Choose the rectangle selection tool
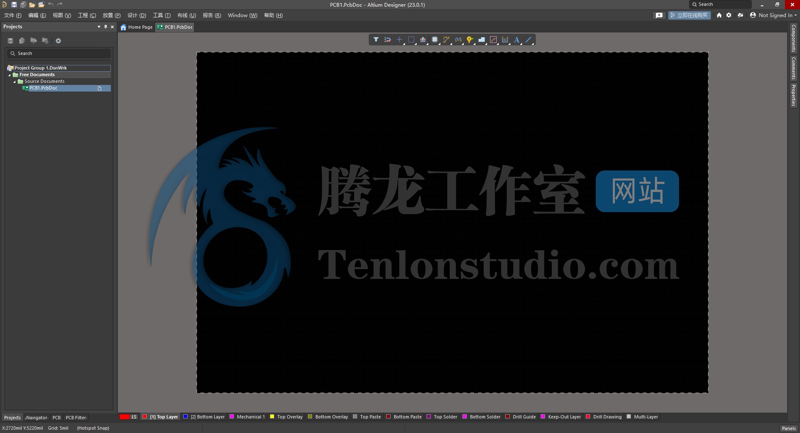 click(411, 40)
